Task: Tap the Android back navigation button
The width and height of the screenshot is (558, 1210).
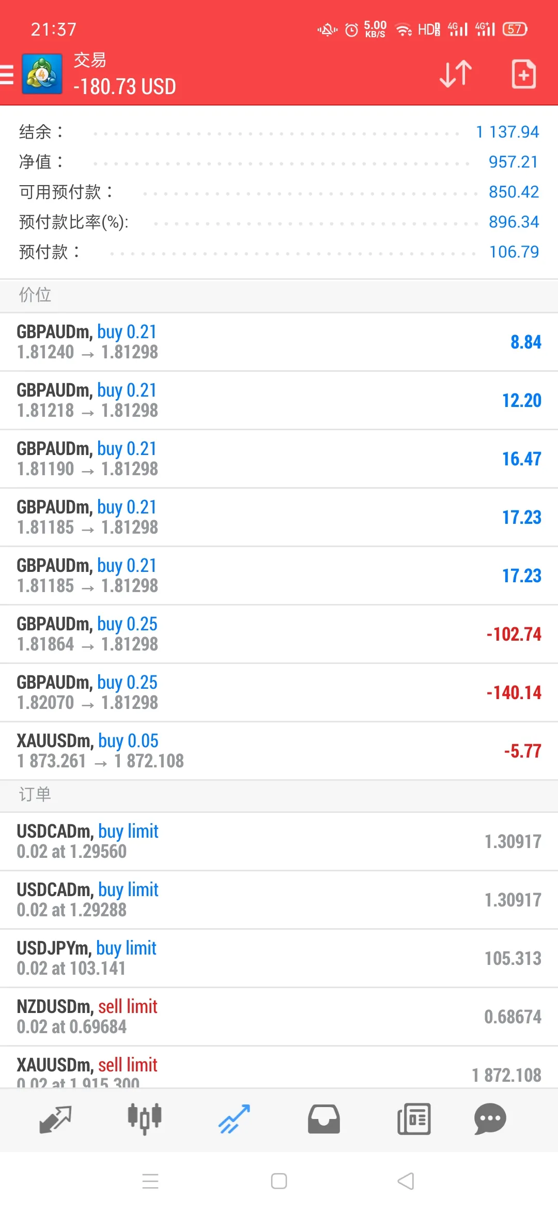Action: [x=406, y=1181]
